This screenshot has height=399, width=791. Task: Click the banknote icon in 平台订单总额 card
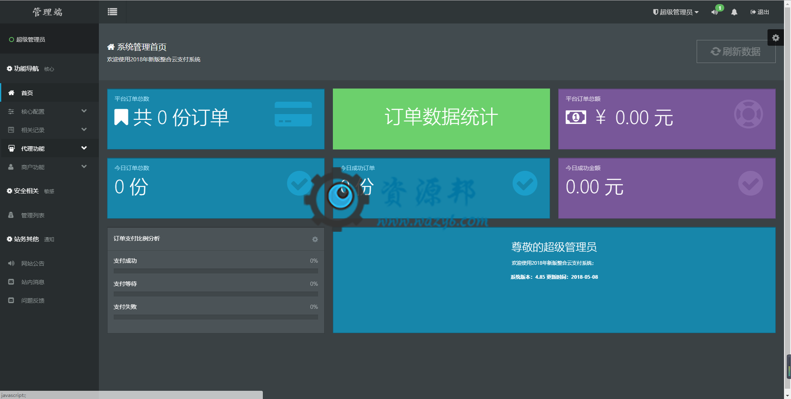[576, 117]
